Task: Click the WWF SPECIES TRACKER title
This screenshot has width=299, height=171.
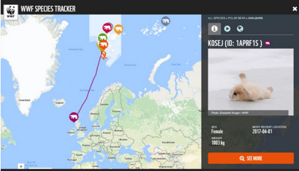Action: click(48, 9)
